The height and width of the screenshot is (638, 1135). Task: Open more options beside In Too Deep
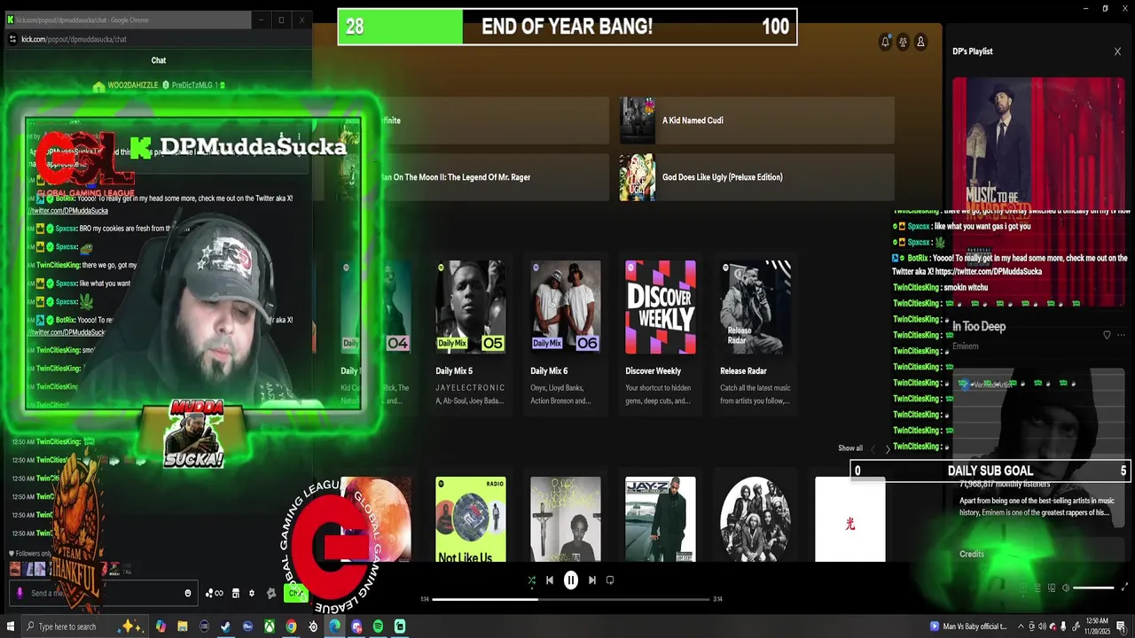(x=1121, y=335)
